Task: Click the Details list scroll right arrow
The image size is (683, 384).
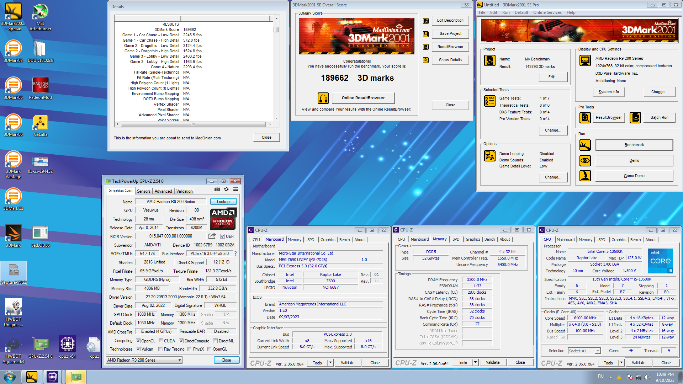Action: (270, 124)
